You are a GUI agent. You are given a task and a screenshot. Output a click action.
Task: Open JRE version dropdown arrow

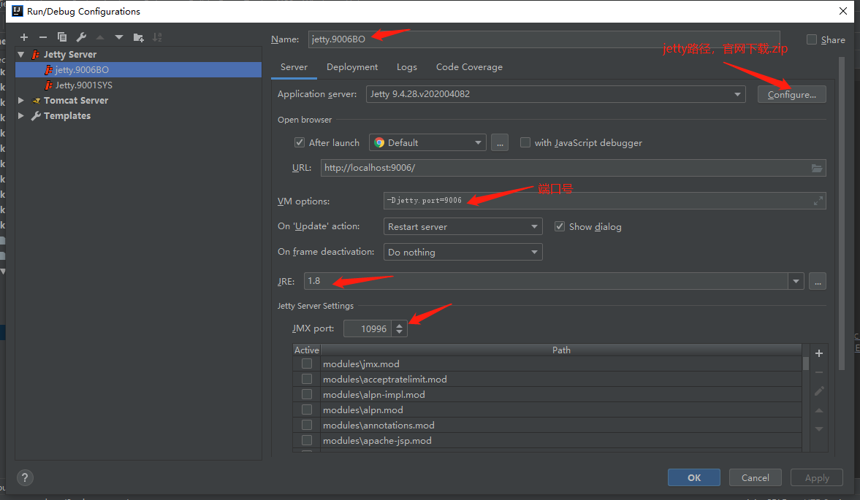tap(796, 281)
